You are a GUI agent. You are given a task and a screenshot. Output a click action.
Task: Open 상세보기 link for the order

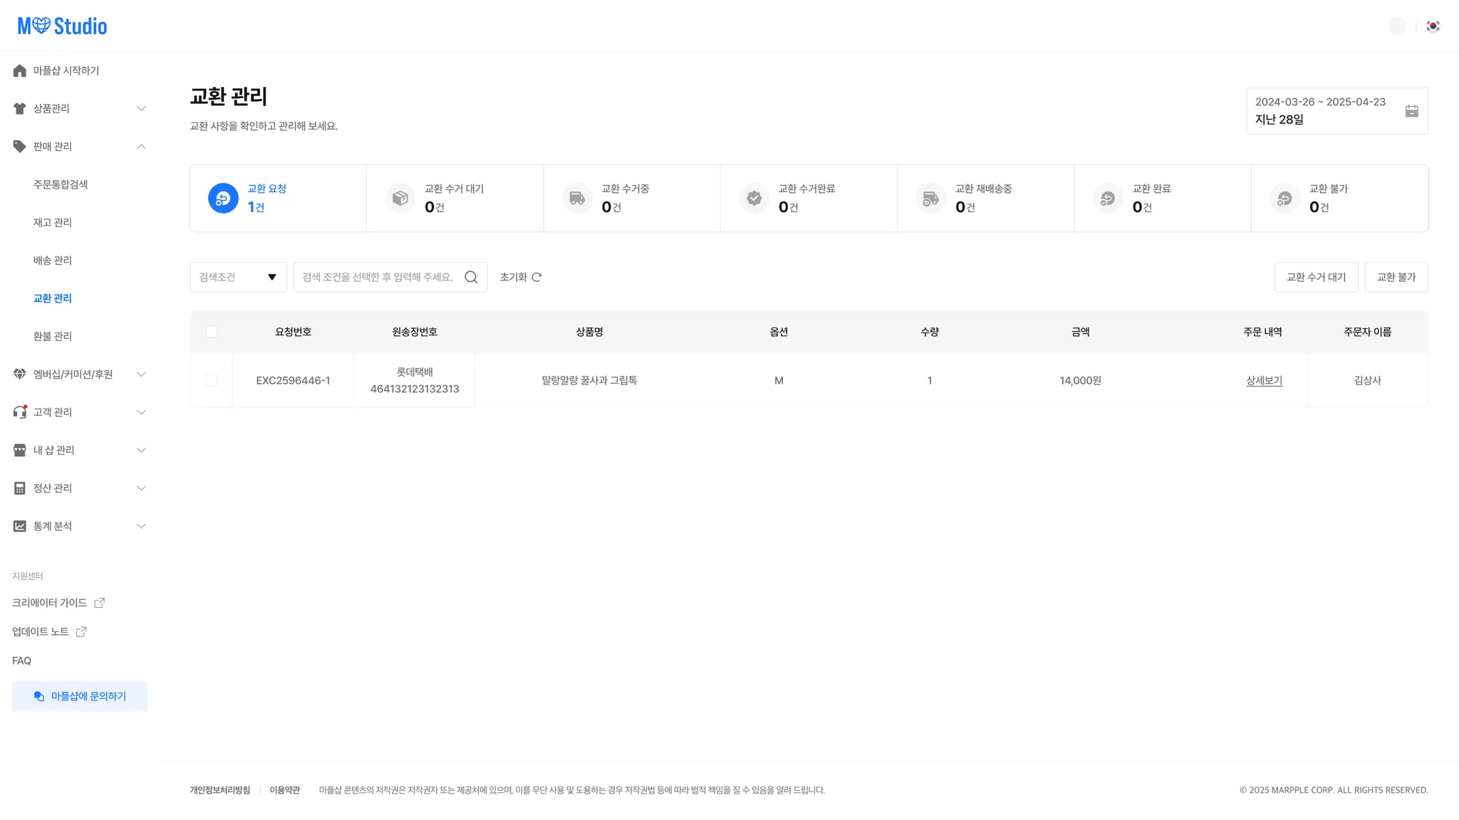point(1264,381)
